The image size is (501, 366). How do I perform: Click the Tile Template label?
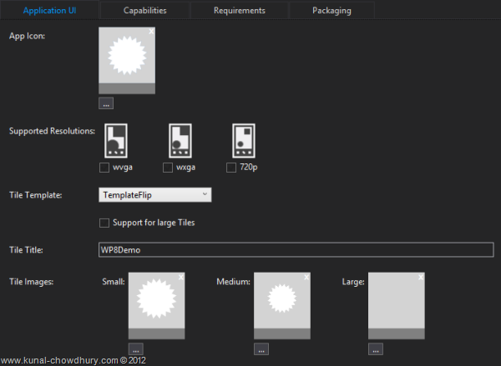point(35,195)
